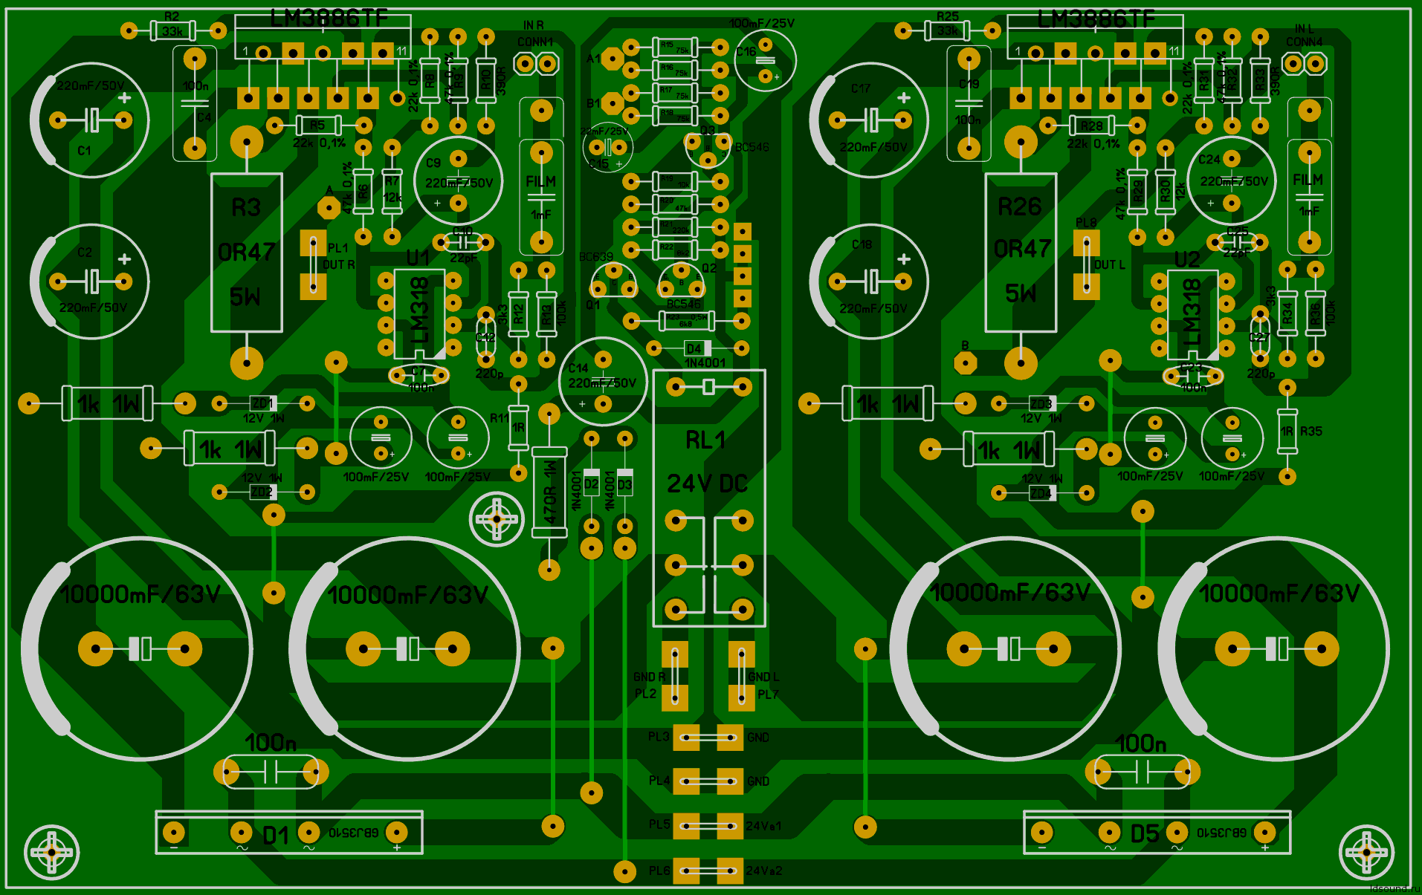Click the R10 390R resistor
1422x895 pixels.
485,81
